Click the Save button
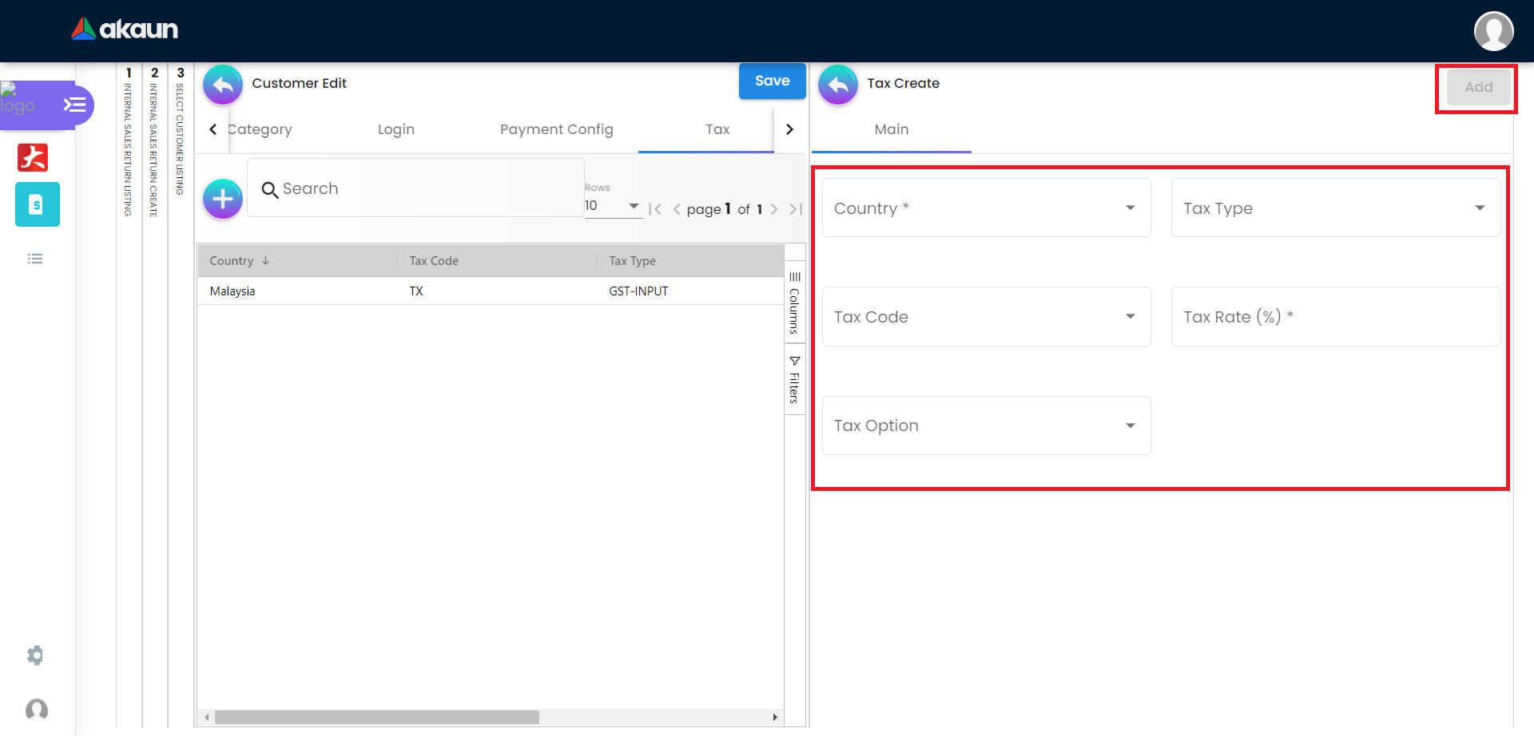Image resolution: width=1534 pixels, height=736 pixels. 772,81
